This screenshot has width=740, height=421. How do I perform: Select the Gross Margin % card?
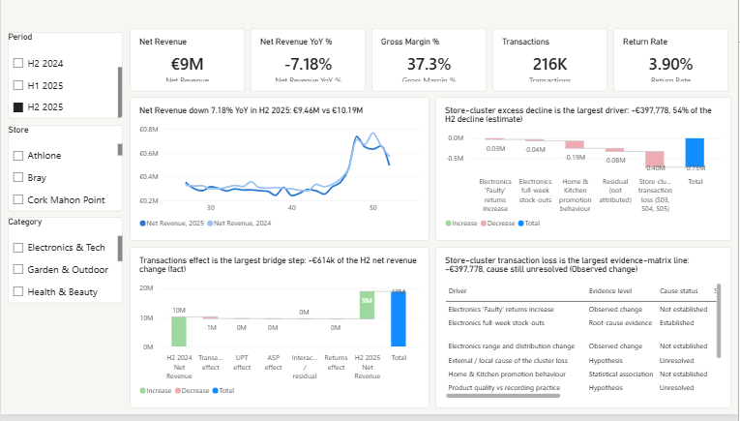pos(429,60)
